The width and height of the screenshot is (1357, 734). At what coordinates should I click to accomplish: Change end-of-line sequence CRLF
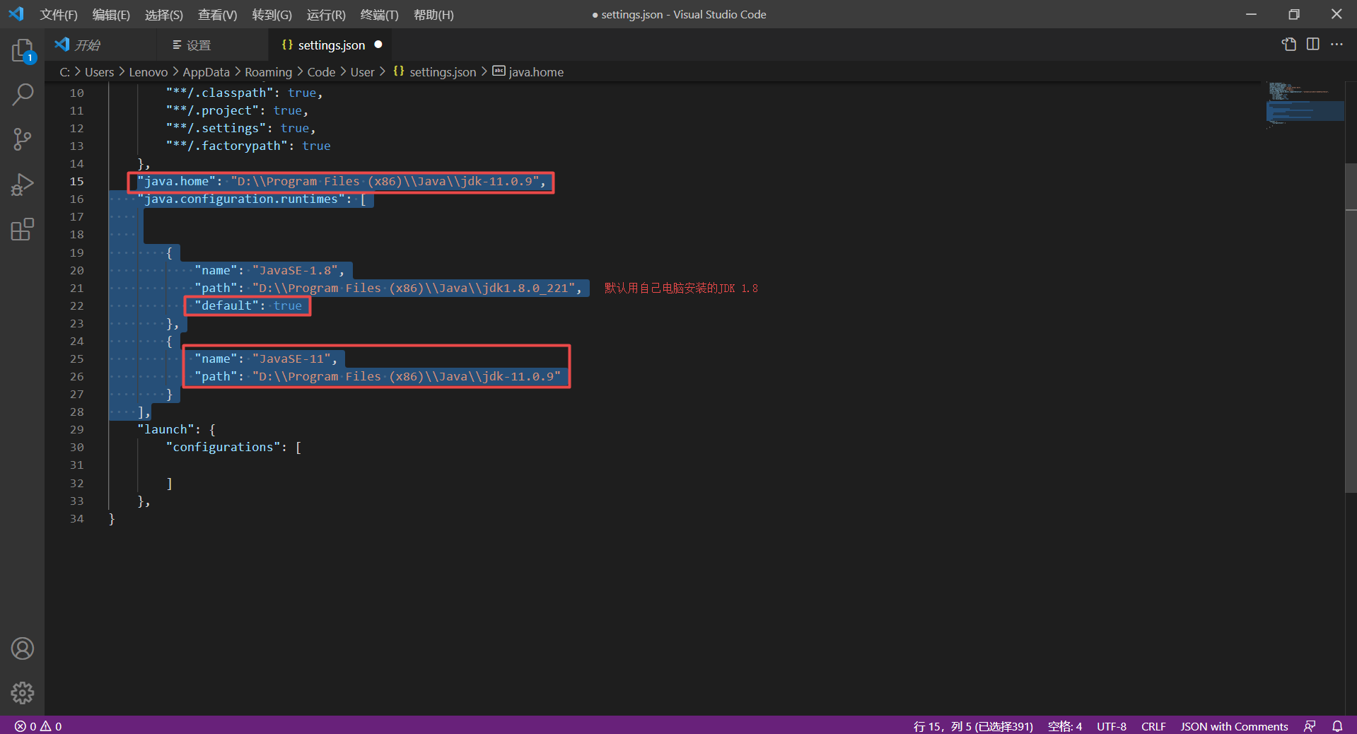coord(1153,726)
